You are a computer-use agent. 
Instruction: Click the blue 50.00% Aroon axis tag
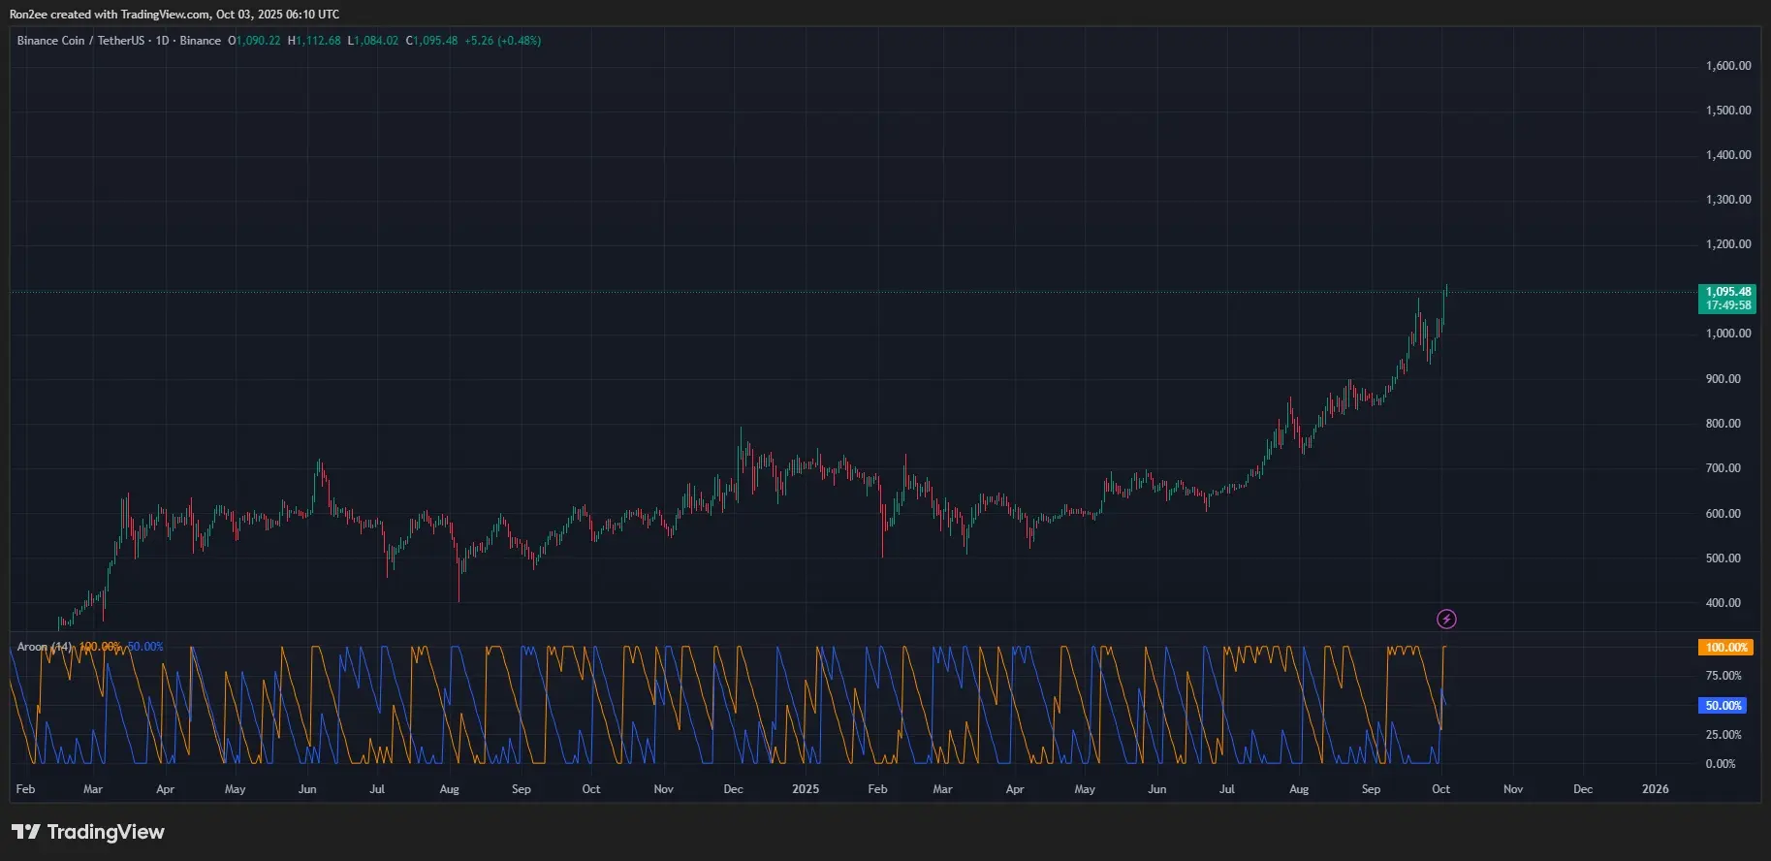click(x=1723, y=706)
